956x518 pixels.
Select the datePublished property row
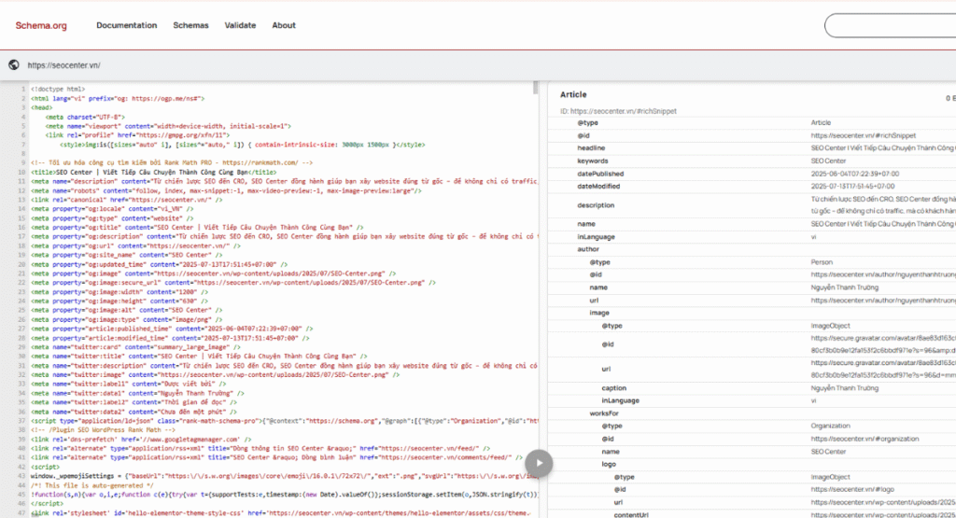click(x=599, y=174)
